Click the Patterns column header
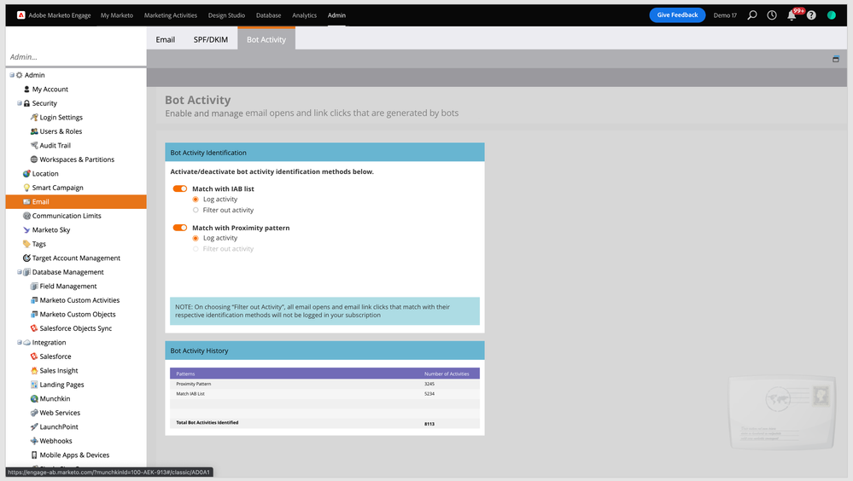Viewport: 853px width, 481px height. pyautogui.click(x=185, y=374)
